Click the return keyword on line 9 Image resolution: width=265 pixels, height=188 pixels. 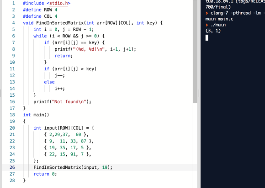coord(63,56)
